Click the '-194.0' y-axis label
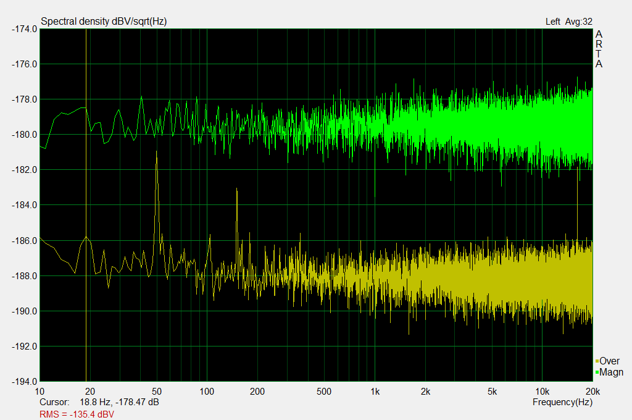This screenshot has width=632, height=420. pos(24,382)
